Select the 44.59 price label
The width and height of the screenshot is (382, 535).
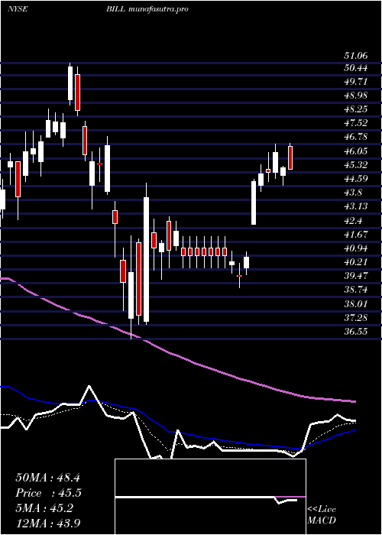pyautogui.click(x=356, y=179)
